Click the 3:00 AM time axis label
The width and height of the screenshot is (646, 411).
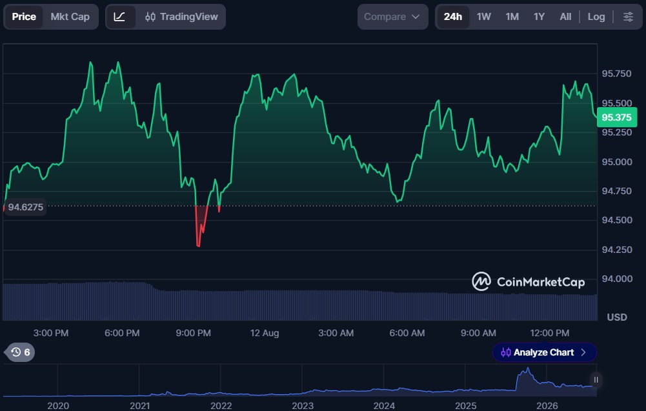pyautogui.click(x=336, y=333)
